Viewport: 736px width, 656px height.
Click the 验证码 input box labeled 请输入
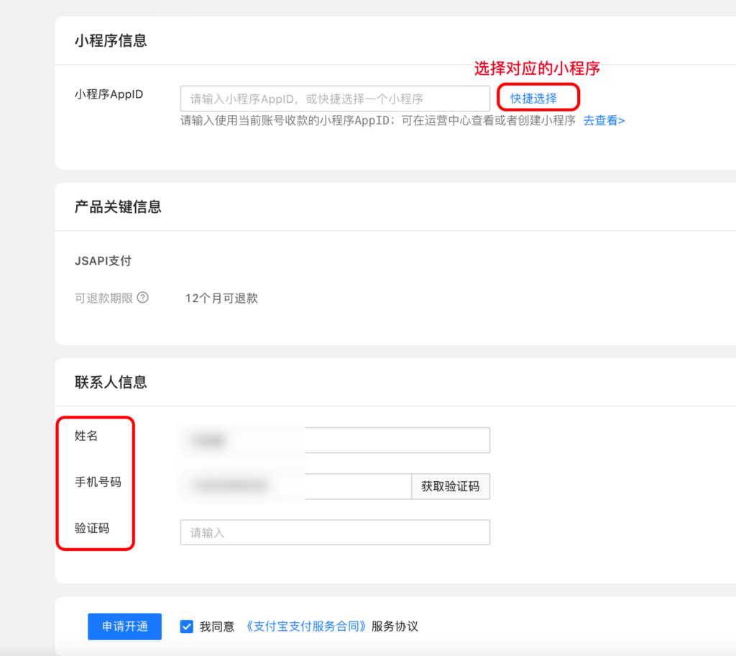tap(334, 532)
